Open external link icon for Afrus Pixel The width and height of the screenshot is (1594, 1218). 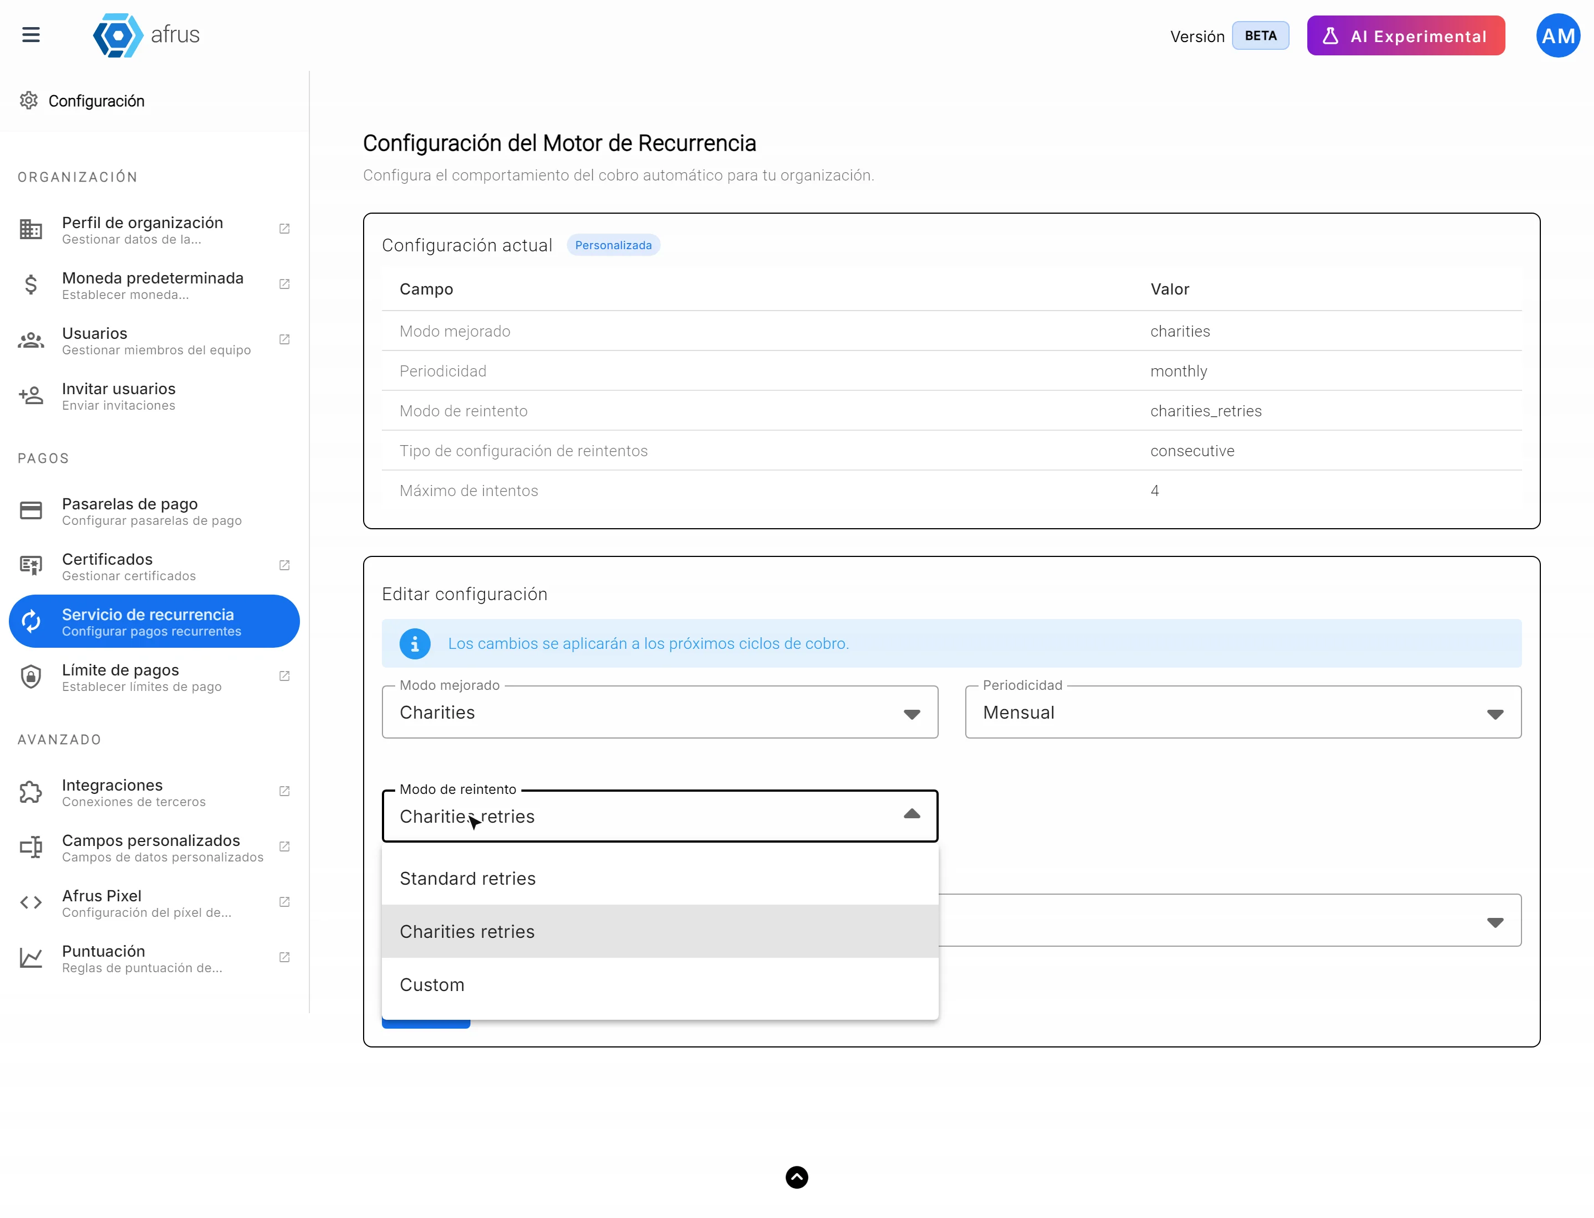pos(284,902)
